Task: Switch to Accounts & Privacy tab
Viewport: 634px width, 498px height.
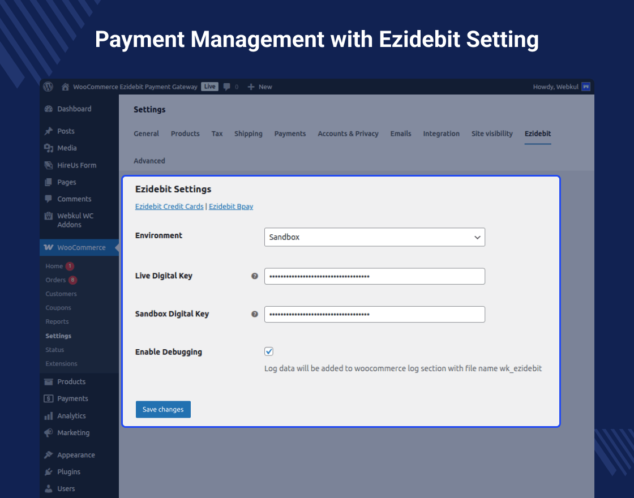Action: coord(348,134)
